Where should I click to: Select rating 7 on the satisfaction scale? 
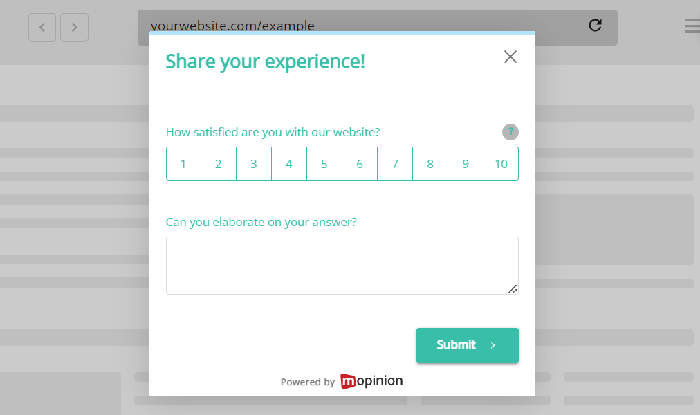[x=395, y=163]
